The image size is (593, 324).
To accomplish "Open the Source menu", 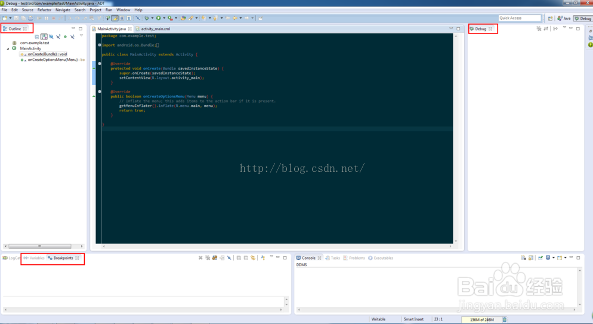I will (27, 10).
